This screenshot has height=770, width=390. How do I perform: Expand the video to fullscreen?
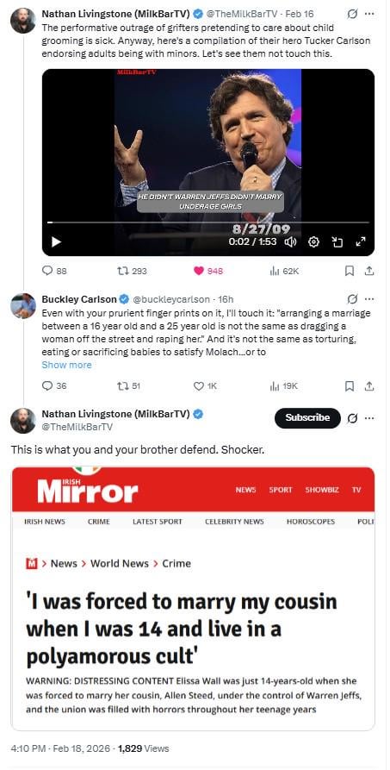[361, 241]
